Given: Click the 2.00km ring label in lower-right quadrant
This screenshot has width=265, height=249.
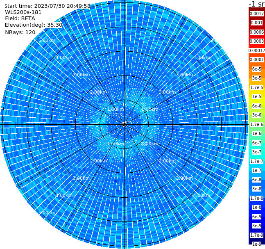Looking at the screenshot, I should click(167, 161).
